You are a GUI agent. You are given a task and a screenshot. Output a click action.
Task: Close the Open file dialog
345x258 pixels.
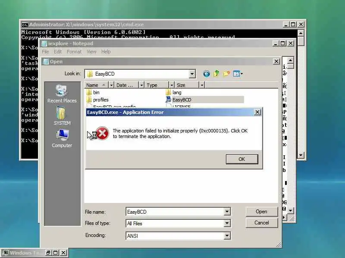point(276,61)
